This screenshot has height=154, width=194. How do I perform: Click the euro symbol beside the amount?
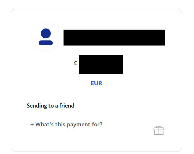tap(75, 63)
